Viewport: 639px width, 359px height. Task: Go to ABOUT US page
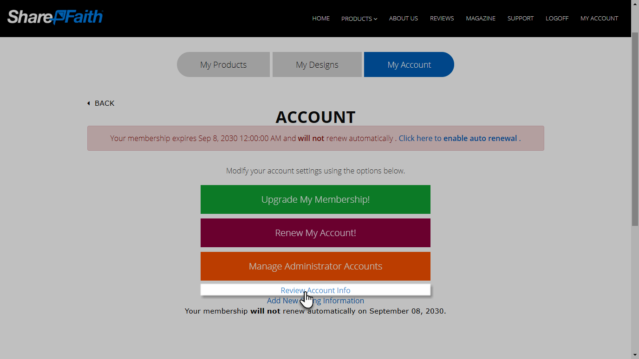coord(404,19)
